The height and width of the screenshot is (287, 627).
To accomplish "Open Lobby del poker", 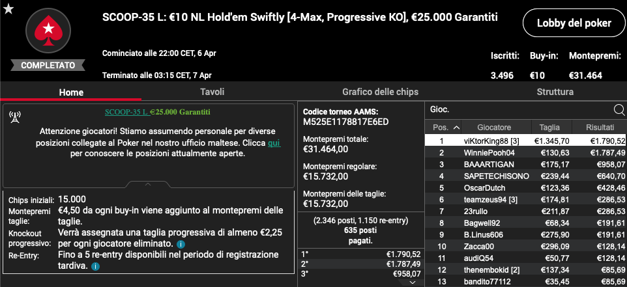I will (x=574, y=23).
